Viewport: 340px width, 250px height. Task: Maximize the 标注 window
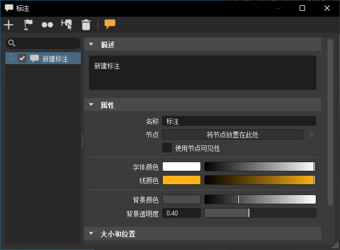point(302,8)
